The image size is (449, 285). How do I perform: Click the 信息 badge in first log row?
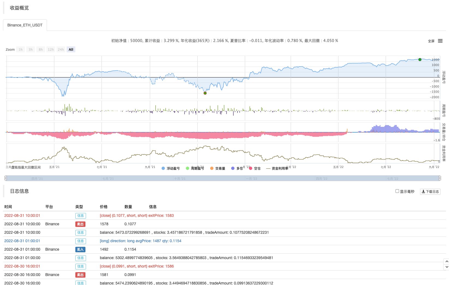click(81, 215)
